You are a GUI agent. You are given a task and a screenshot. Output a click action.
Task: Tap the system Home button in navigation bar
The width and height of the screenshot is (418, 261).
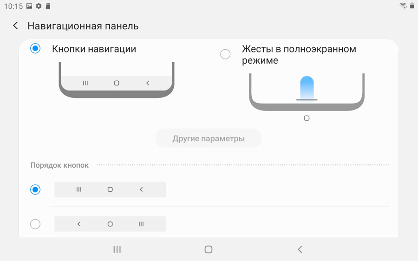[x=209, y=249]
